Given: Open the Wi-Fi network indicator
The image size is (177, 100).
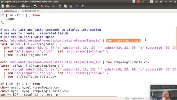Looking at the screenshot, I should (147, 2).
